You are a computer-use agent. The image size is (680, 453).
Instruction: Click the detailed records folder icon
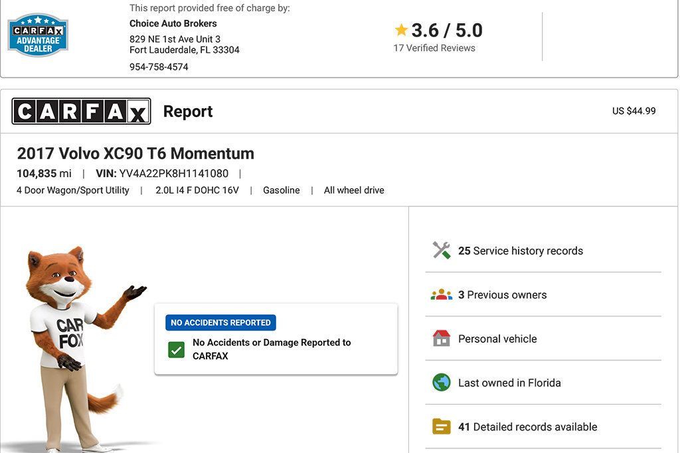tap(442, 426)
